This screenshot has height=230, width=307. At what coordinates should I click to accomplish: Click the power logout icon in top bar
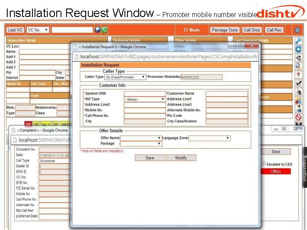297,30
